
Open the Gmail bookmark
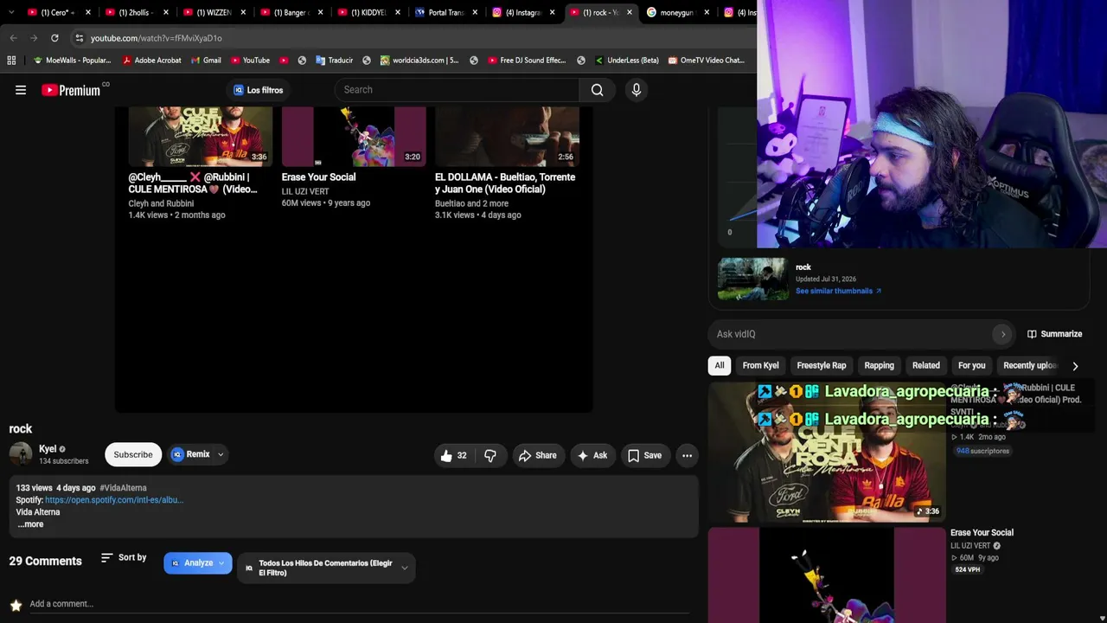coord(206,61)
